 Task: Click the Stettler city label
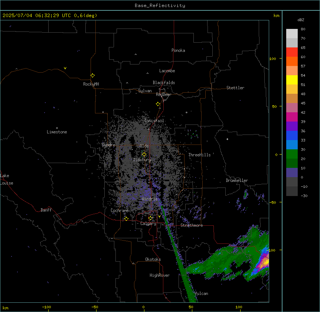point(235,88)
